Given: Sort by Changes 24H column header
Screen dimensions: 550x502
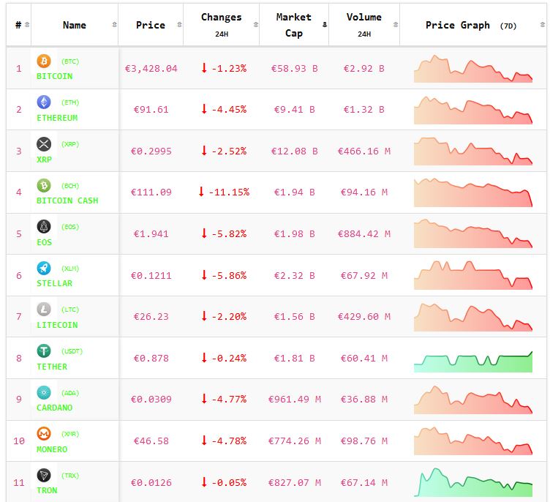Looking at the screenshot, I should pyautogui.click(x=221, y=24).
